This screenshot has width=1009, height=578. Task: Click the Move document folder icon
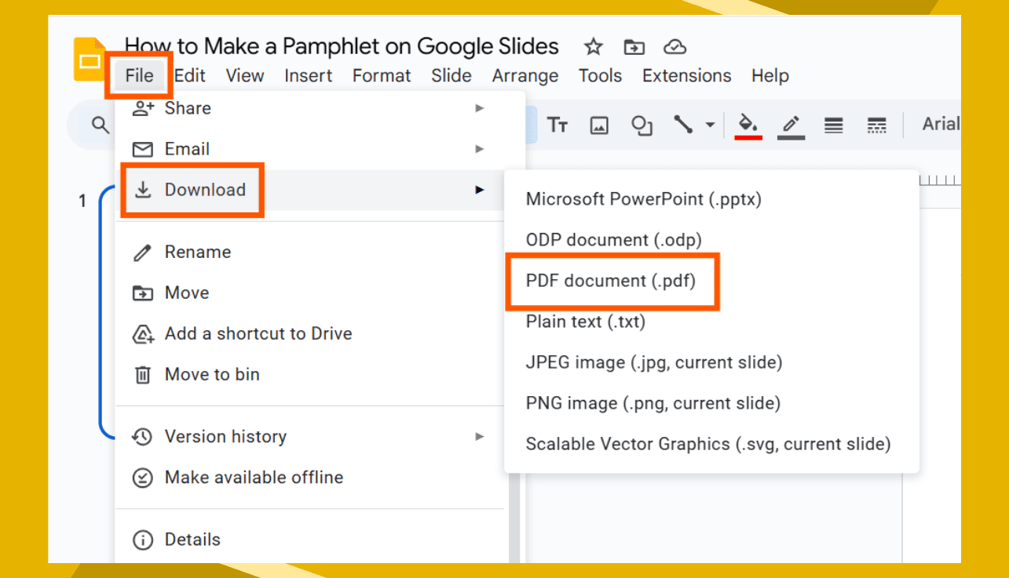coord(633,47)
